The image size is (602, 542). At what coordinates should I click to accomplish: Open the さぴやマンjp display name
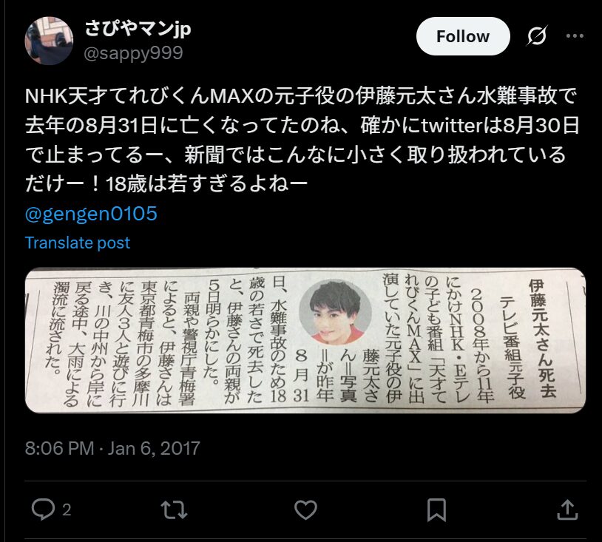138,28
